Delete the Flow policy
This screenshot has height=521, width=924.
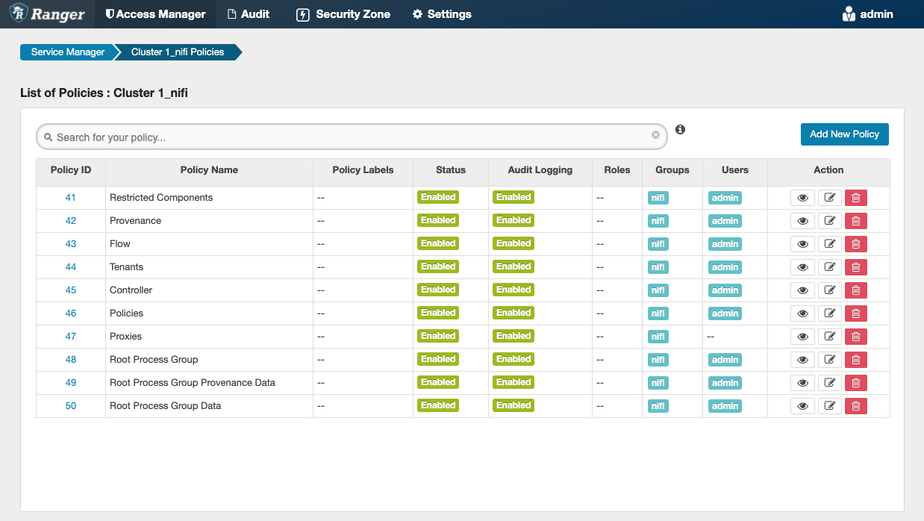point(855,244)
